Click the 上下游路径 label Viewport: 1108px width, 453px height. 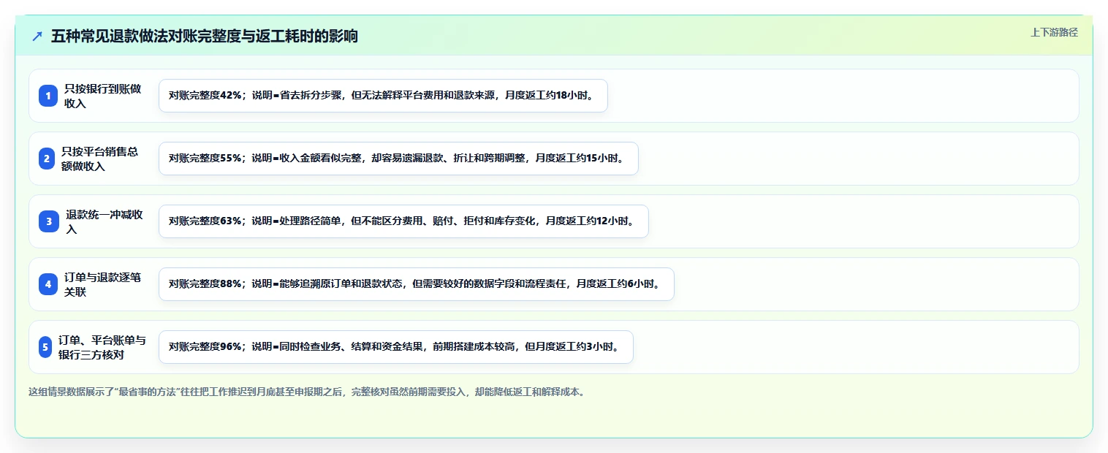(x=1054, y=32)
